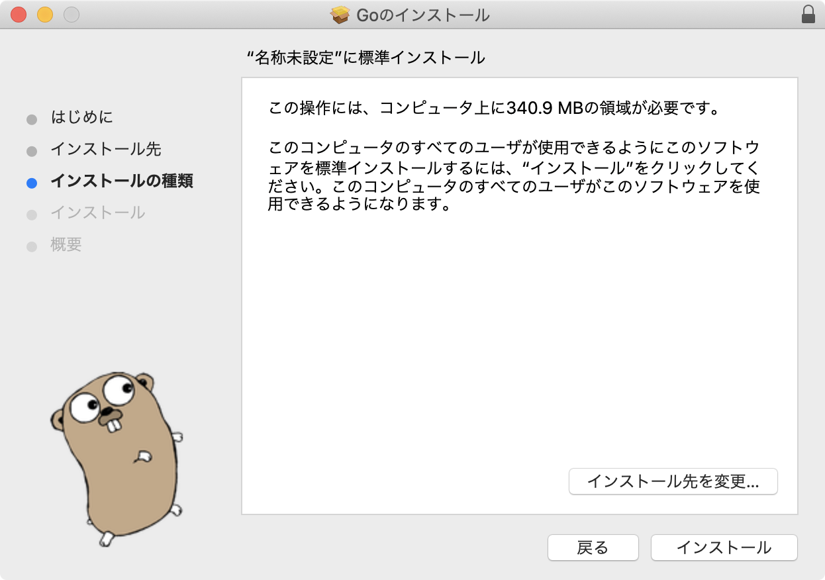Click the faint bullet beside 概要
The height and width of the screenshot is (580, 825).
(32, 247)
